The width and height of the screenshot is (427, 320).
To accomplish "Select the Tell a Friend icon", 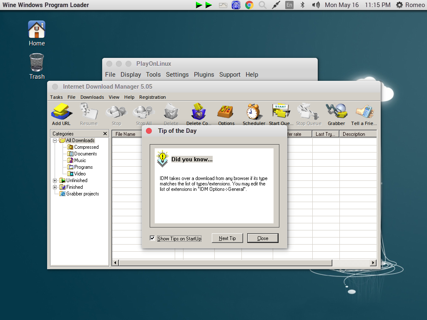I will pos(363,112).
